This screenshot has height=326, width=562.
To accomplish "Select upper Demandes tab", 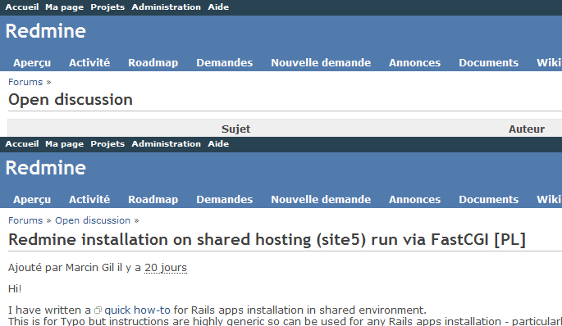I will (x=224, y=62).
